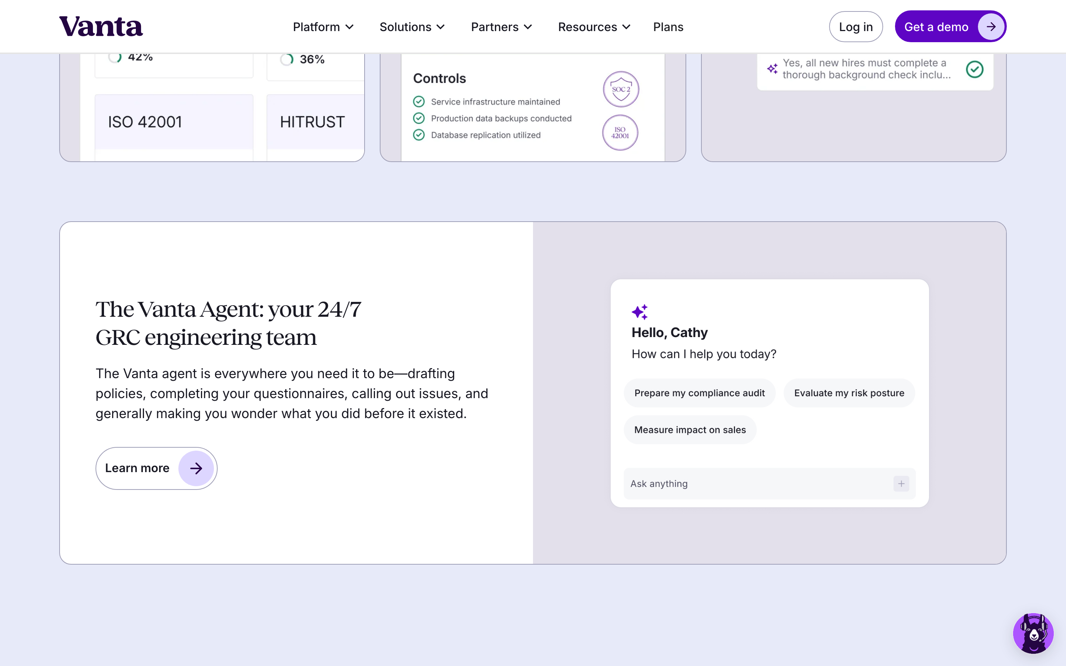Viewport: 1066px width, 666px height.
Task: Go to the Plans page
Action: click(x=668, y=27)
